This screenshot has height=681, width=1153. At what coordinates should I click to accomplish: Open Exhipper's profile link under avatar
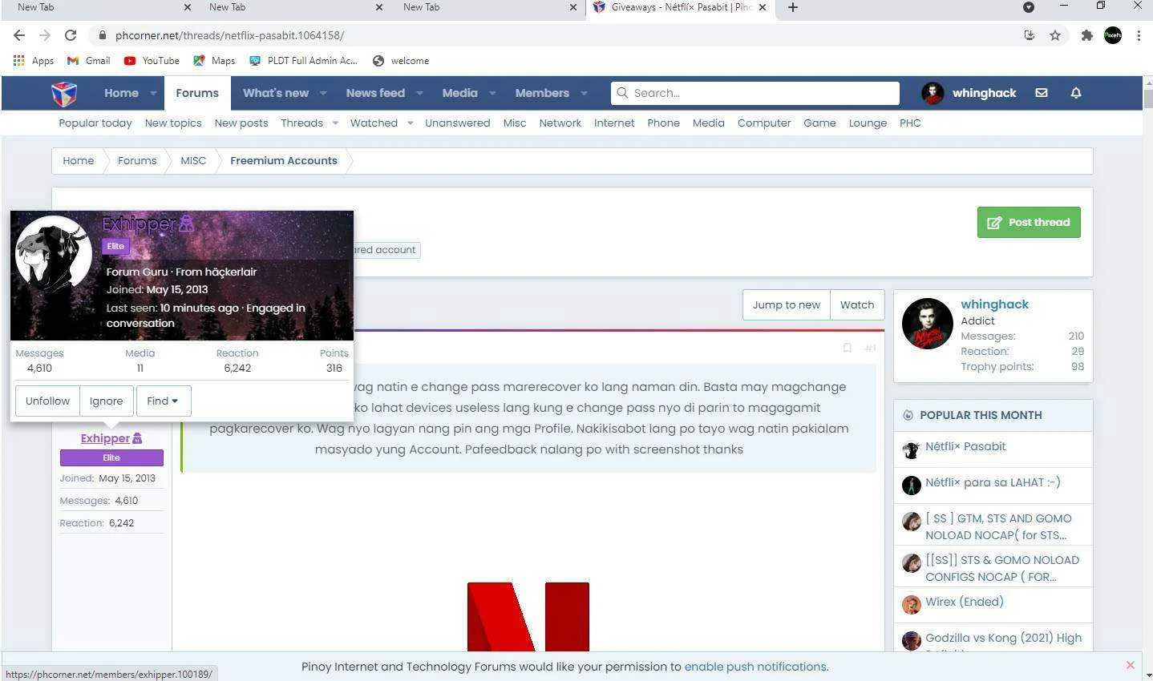105,438
